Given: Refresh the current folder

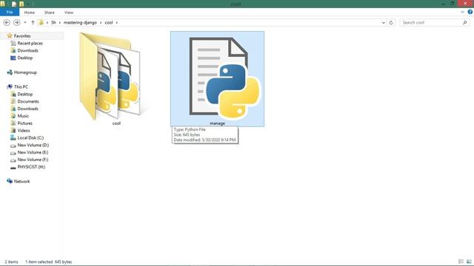Looking at the screenshot, I should tap(391, 23).
